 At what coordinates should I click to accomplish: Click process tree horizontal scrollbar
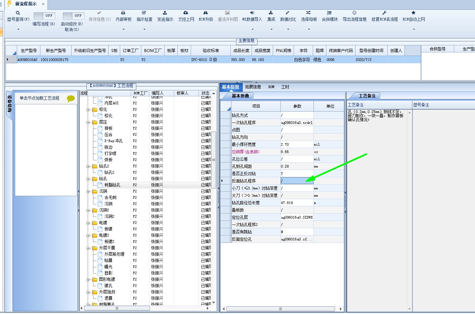pos(117,308)
